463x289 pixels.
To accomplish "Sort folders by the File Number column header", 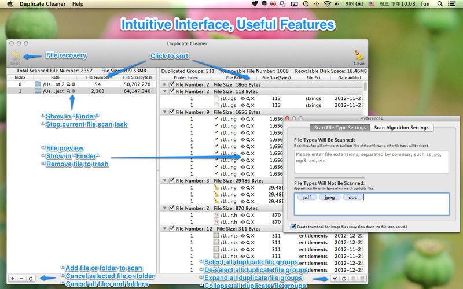I will click(98, 77).
